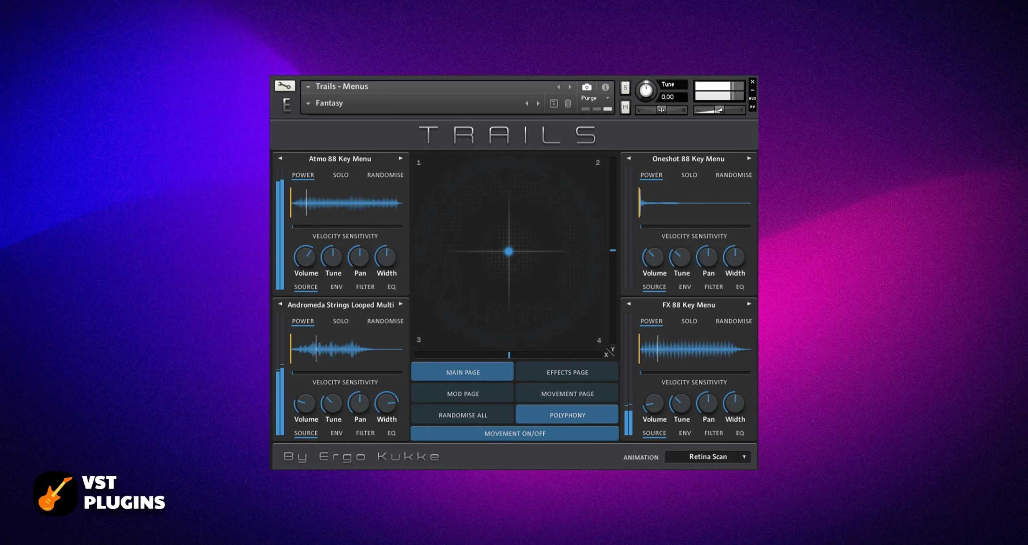
Task: Open the Trails - Menus instrument dropdown
Action: pyautogui.click(x=308, y=87)
